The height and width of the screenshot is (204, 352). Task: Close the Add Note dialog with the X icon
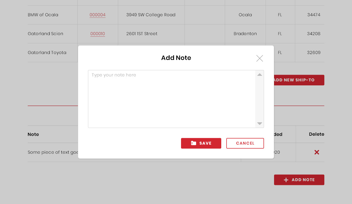tap(260, 58)
